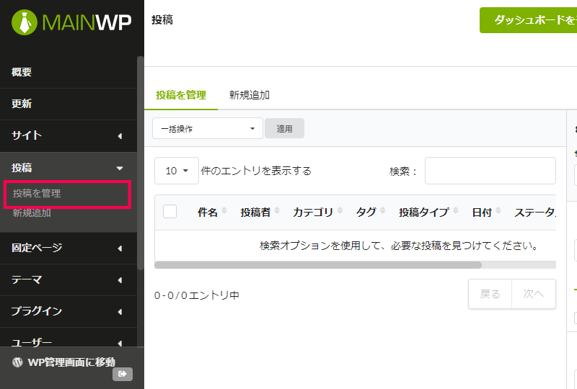Expand the ユーザー sidebar menu
This screenshot has width=577, height=389.
point(69,339)
